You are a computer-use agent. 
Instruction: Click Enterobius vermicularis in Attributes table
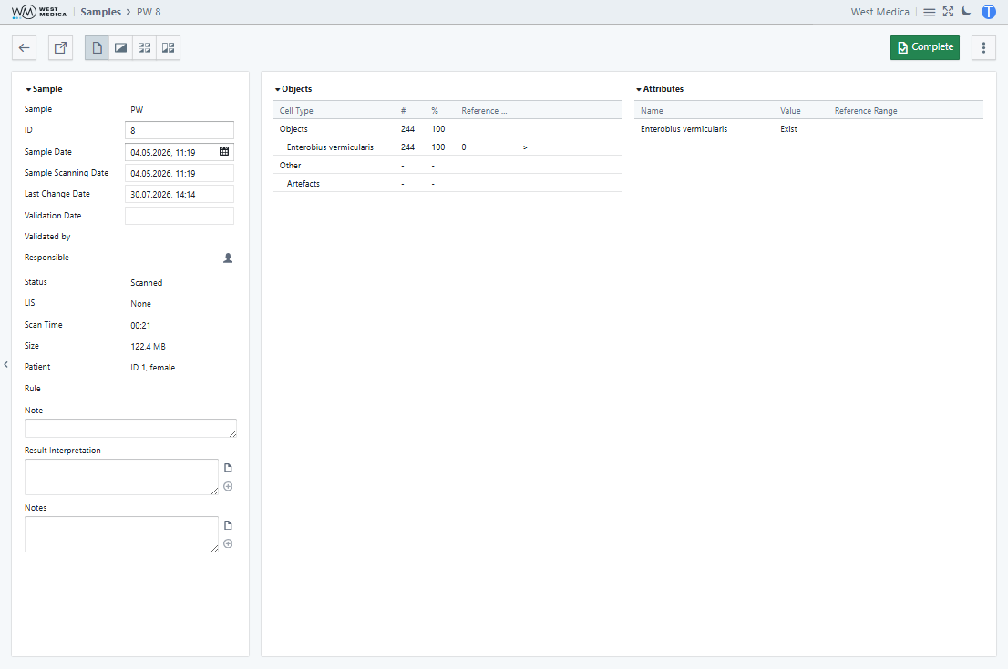(x=684, y=129)
